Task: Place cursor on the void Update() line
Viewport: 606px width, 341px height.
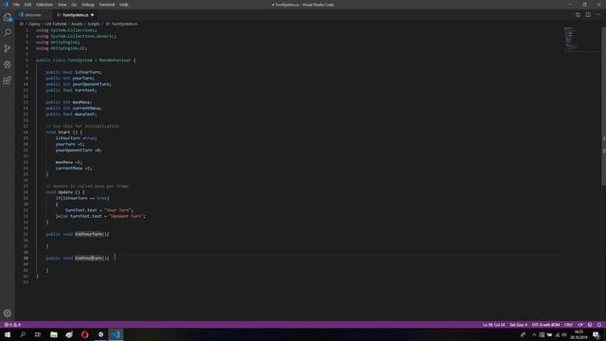Action: (x=65, y=192)
